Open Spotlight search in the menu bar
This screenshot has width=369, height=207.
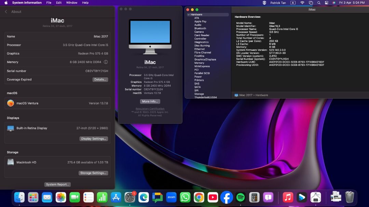[x=319, y=3]
